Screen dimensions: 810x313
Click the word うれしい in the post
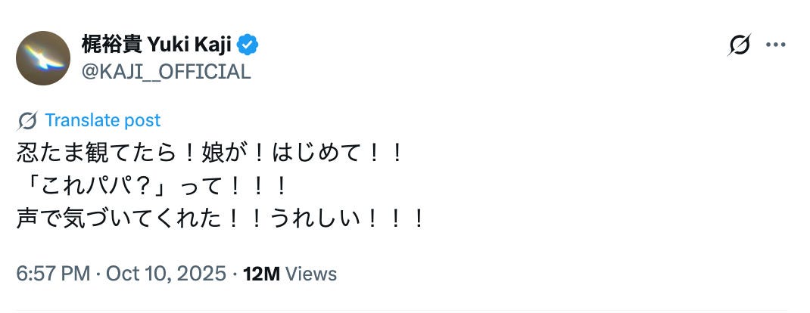[315, 218]
